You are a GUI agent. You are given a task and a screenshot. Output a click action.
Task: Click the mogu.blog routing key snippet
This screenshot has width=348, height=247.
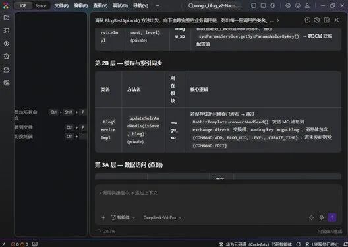[x=287, y=130]
